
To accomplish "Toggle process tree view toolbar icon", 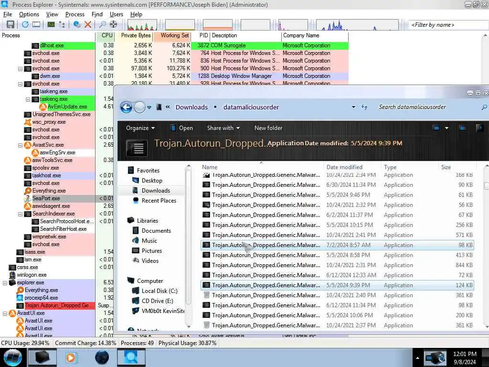I will [62, 24].
